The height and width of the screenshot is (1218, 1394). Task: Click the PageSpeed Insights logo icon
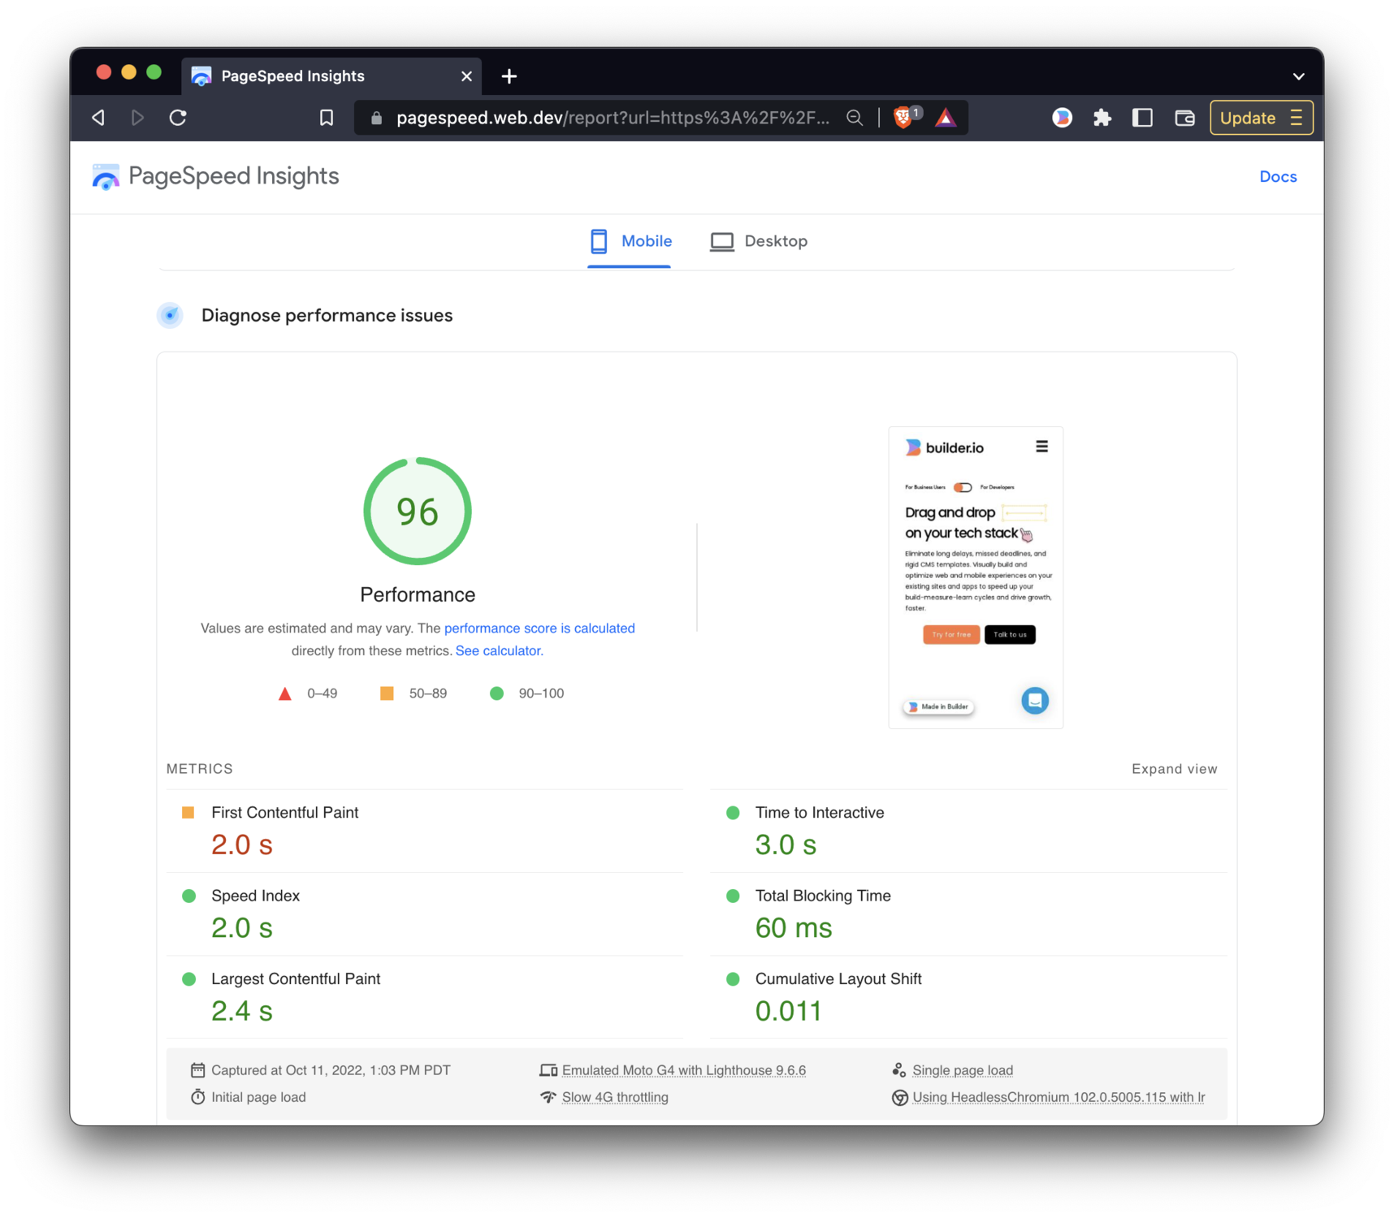point(106,176)
